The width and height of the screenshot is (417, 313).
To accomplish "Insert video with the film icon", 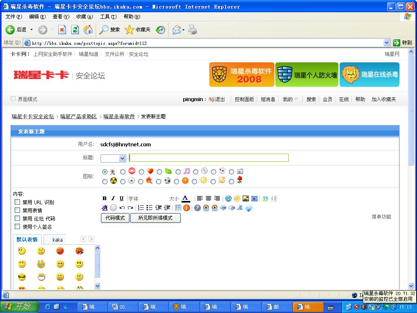I will click(x=255, y=198).
